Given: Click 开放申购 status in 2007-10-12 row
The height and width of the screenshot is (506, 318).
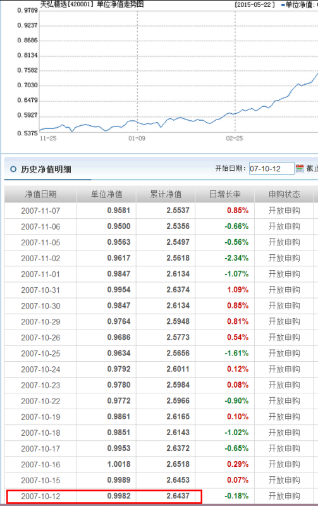Looking at the screenshot, I should click(284, 496).
